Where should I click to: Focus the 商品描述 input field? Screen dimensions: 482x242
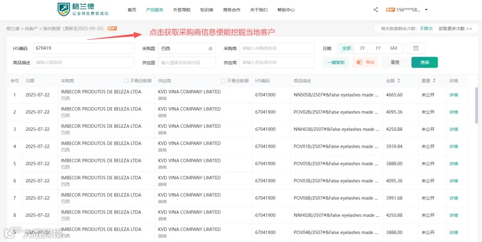(x=83, y=62)
